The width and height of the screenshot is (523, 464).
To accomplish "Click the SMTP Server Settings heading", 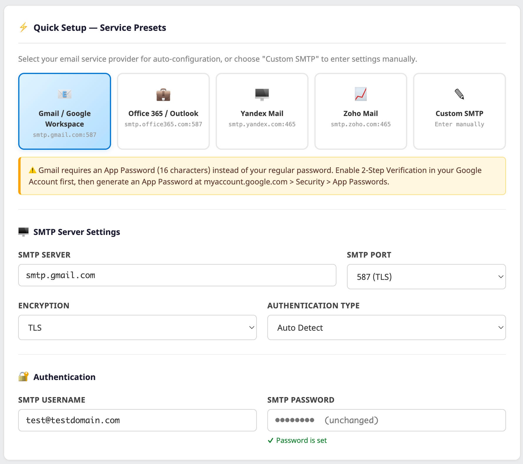I will [x=77, y=232].
